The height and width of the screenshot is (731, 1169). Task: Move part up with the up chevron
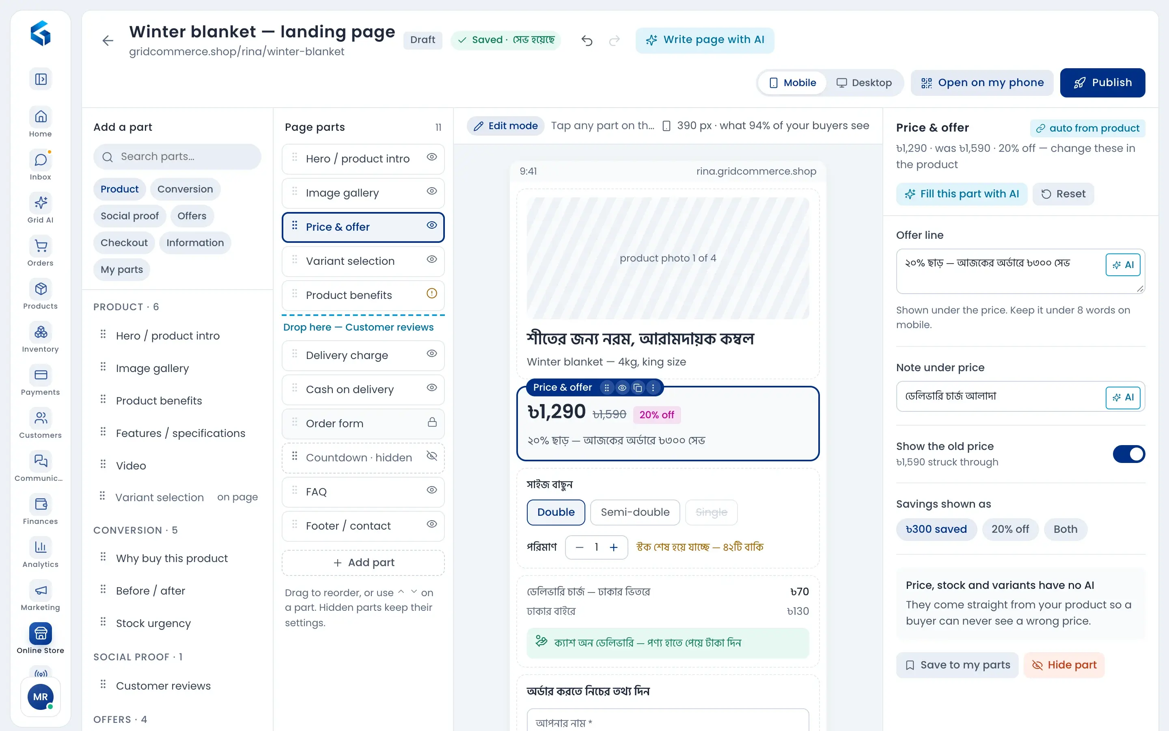tap(401, 592)
